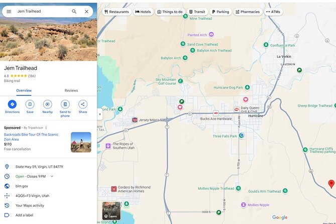Toggle the map Layers view
336x224 pixels.
pos(111,211)
